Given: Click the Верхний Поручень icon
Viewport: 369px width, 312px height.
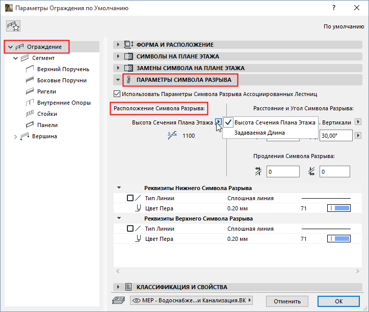Looking at the screenshot, I should [30, 69].
